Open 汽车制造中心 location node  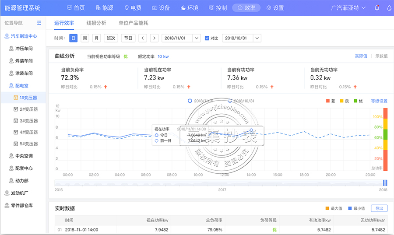pyautogui.click(x=26, y=36)
